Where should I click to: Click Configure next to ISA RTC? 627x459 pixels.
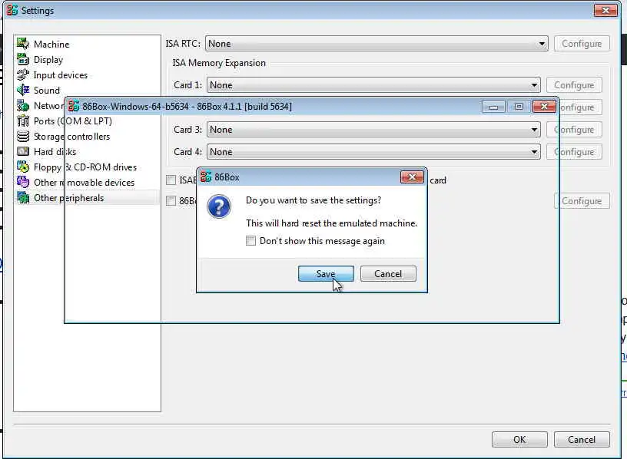pyautogui.click(x=582, y=44)
